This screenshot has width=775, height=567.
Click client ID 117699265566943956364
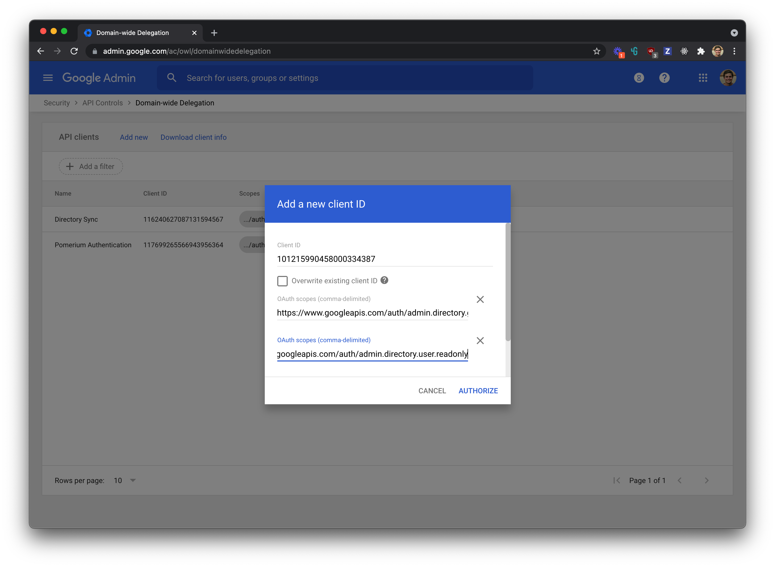(183, 245)
